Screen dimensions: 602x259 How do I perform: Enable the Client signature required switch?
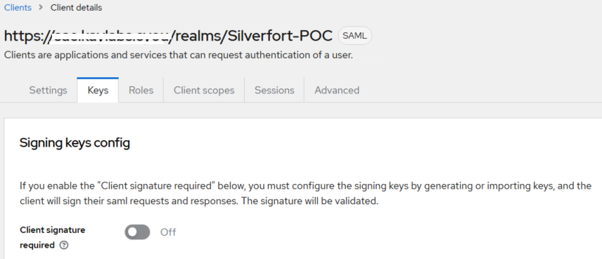[137, 232]
